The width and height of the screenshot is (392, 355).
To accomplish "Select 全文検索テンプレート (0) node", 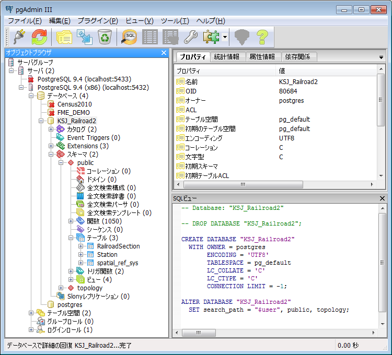I will 119,213.
